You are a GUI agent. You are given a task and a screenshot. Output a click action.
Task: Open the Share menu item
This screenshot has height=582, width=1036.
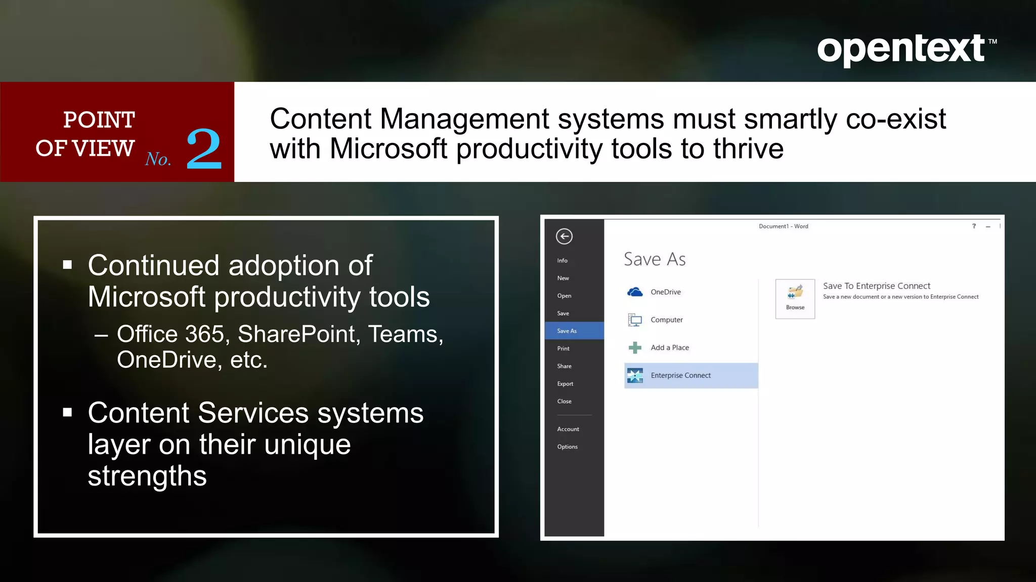point(565,366)
